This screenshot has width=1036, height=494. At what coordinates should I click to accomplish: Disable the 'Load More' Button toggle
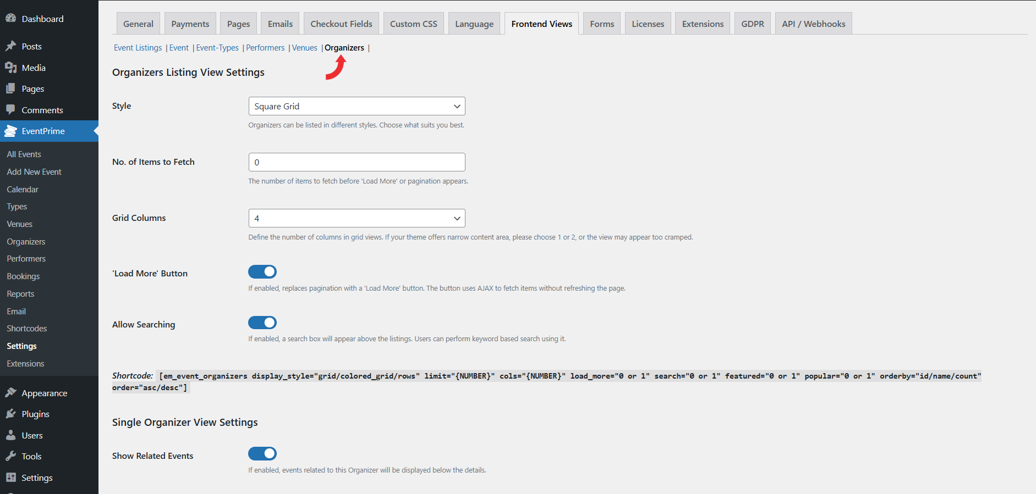pos(262,272)
